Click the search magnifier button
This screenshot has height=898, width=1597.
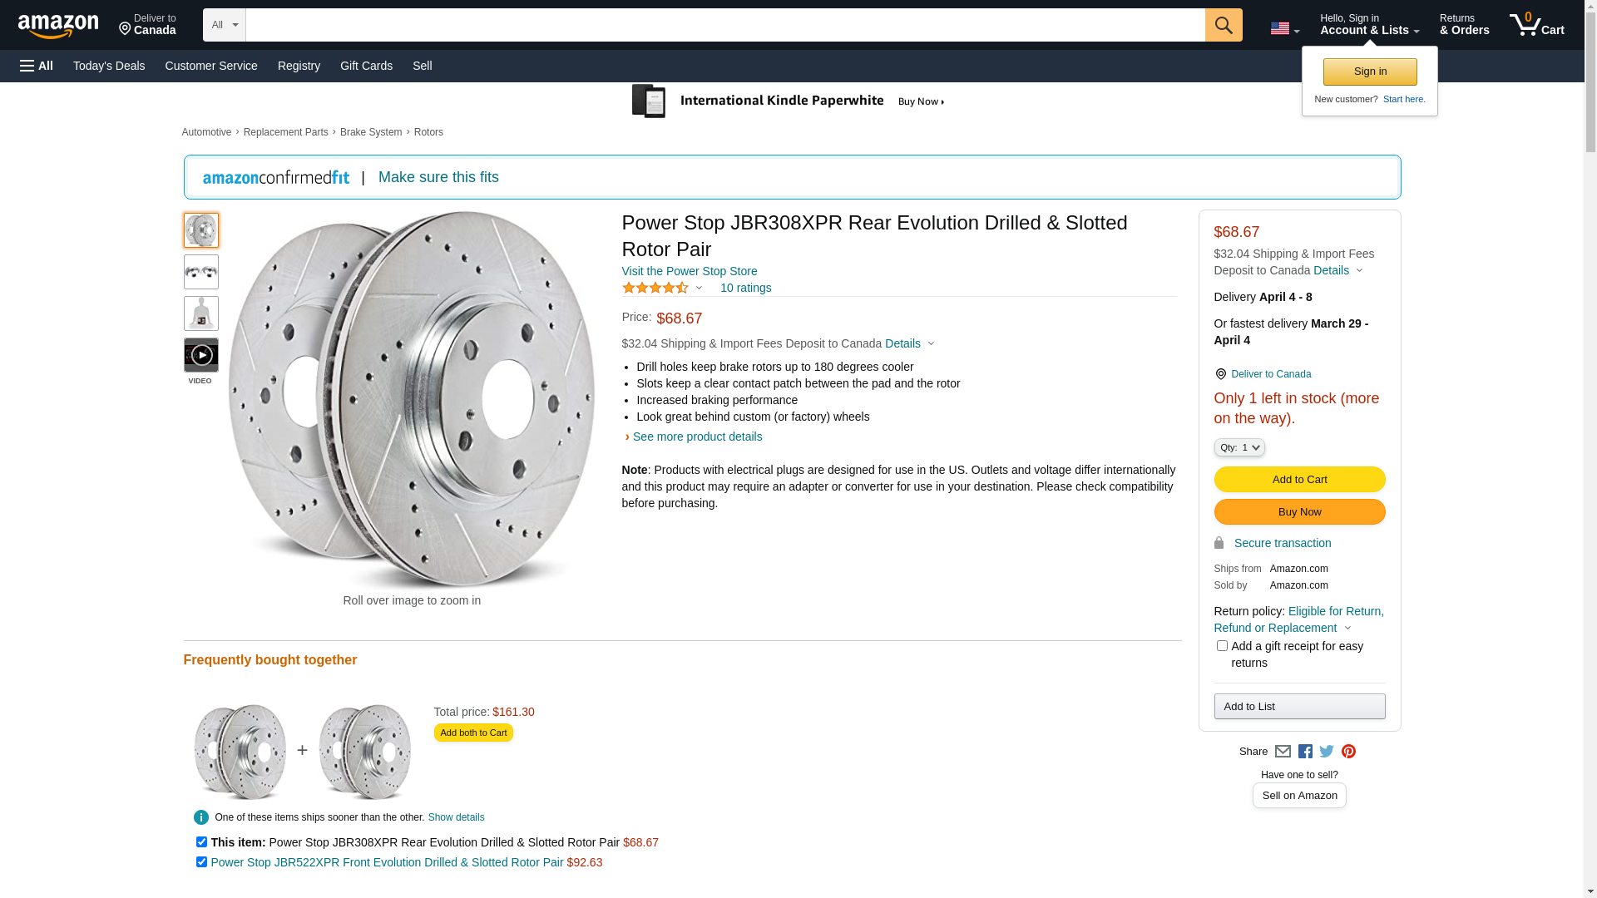[x=1223, y=25]
